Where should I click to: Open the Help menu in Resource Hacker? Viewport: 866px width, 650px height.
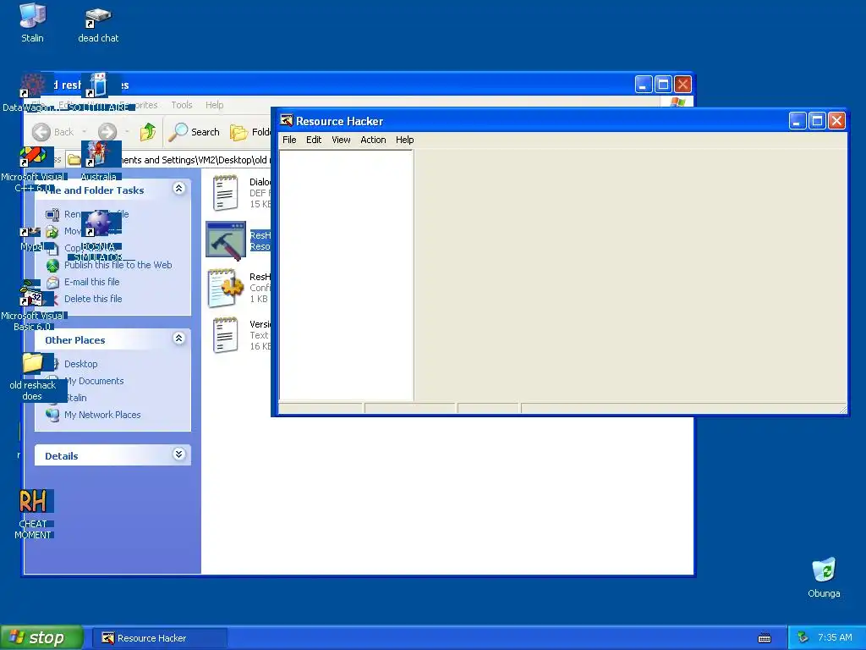(x=404, y=140)
